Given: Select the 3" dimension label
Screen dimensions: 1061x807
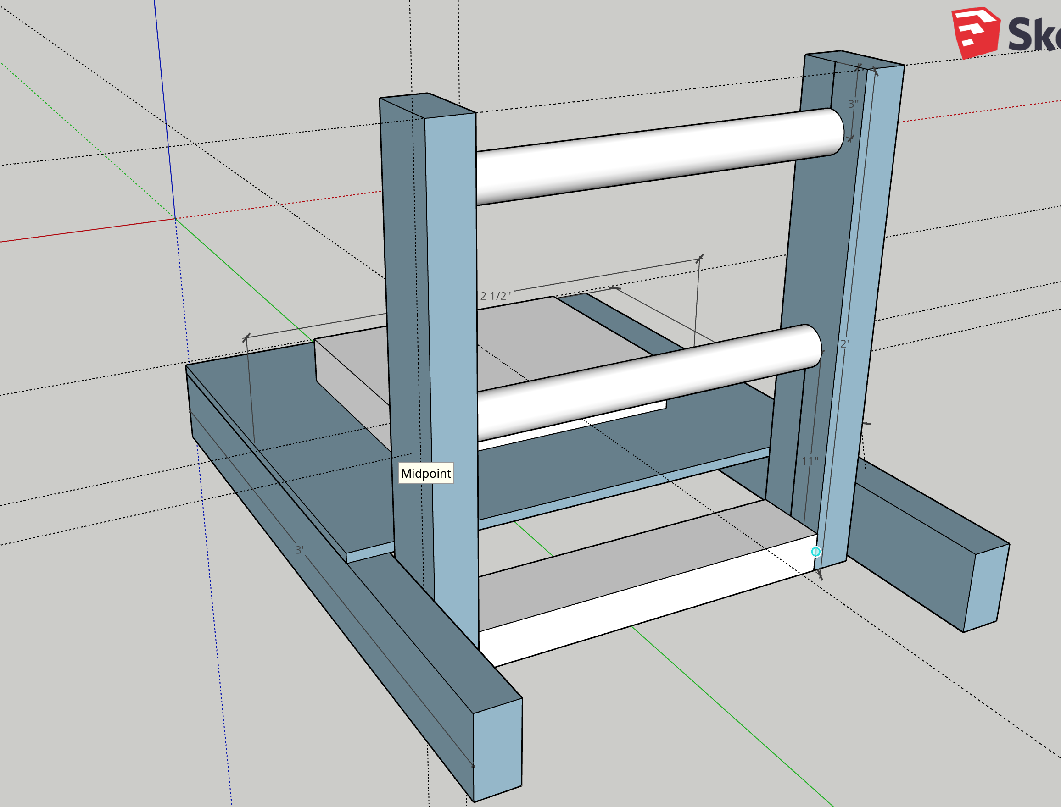Looking at the screenshot, I should pos(853,104).
